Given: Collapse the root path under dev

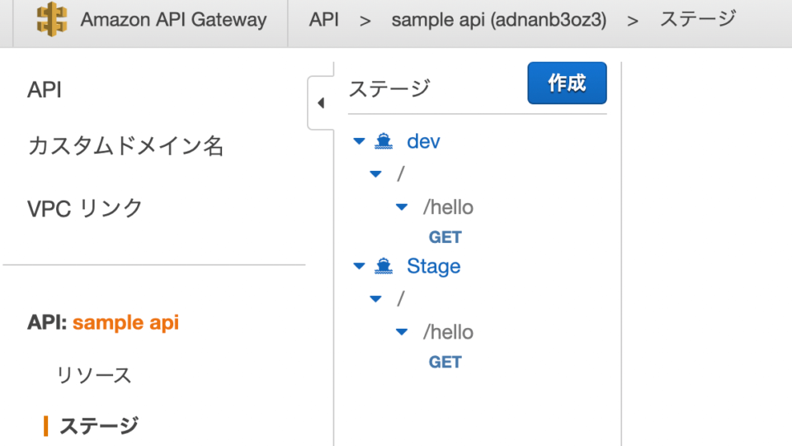Looking at the screenshot, I should [376, 174].
